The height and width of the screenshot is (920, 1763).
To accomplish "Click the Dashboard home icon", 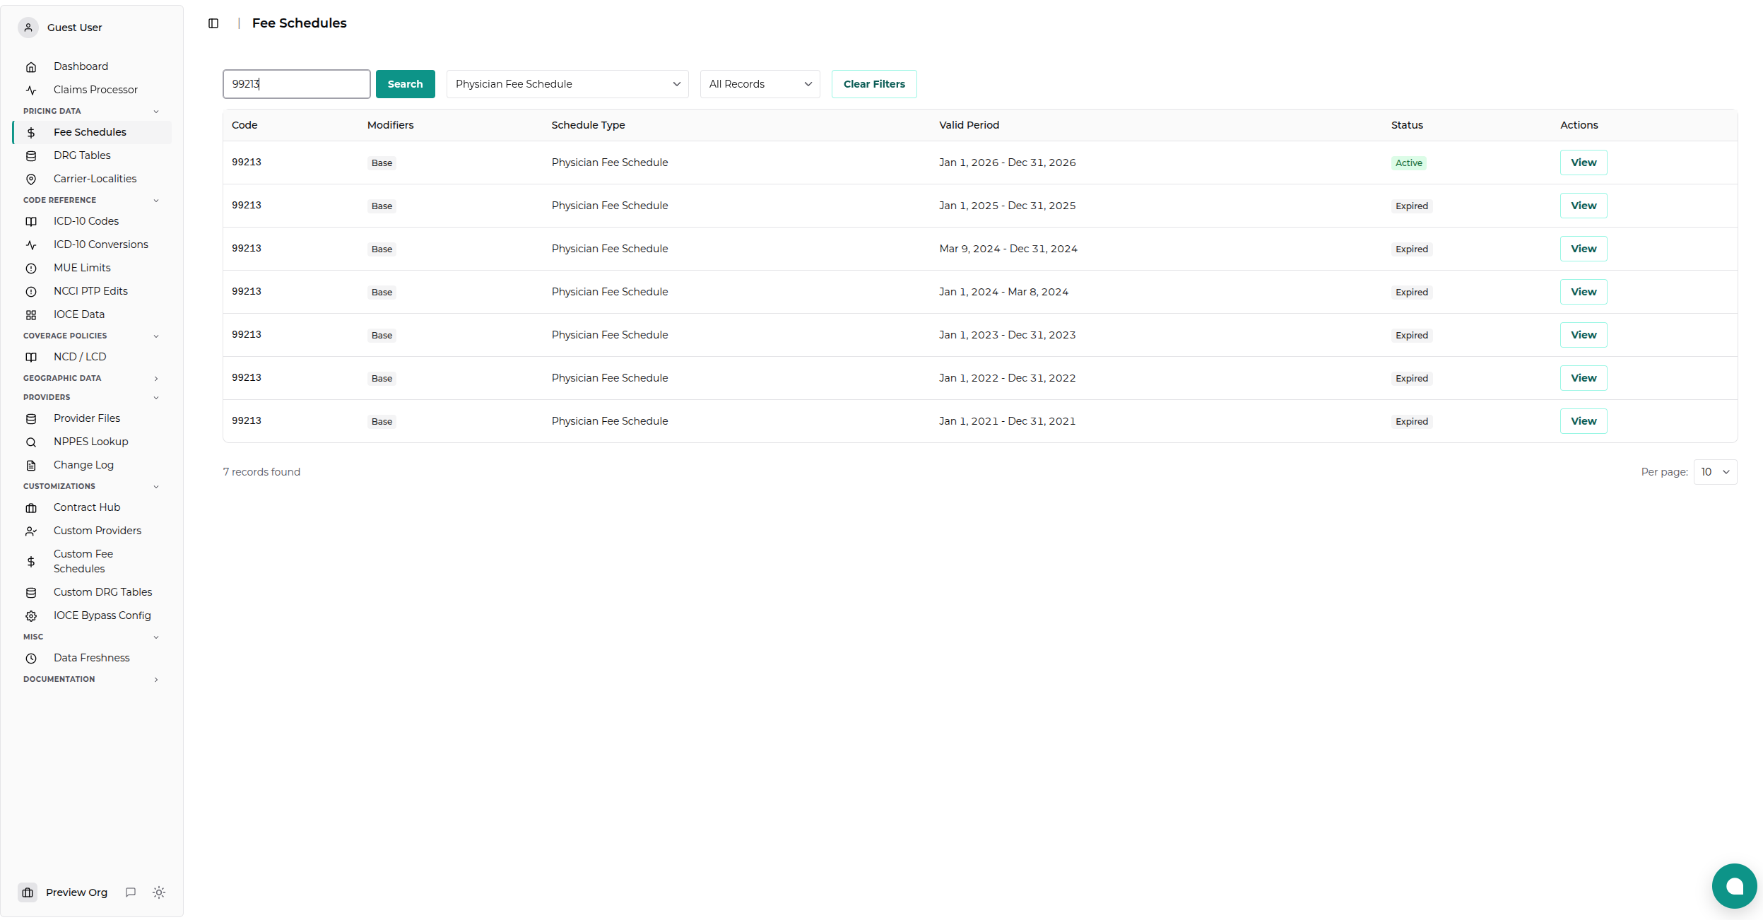I will (31, 67).
